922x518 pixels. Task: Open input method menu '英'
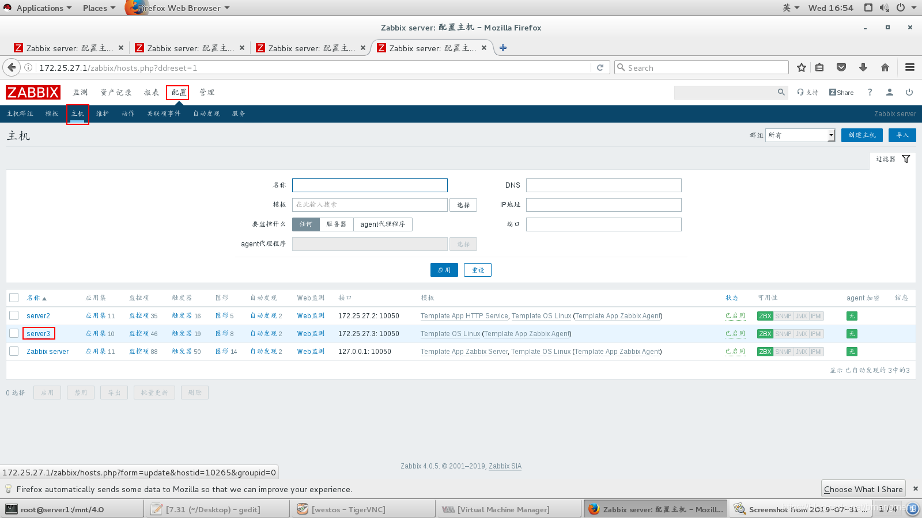(791, 7)
